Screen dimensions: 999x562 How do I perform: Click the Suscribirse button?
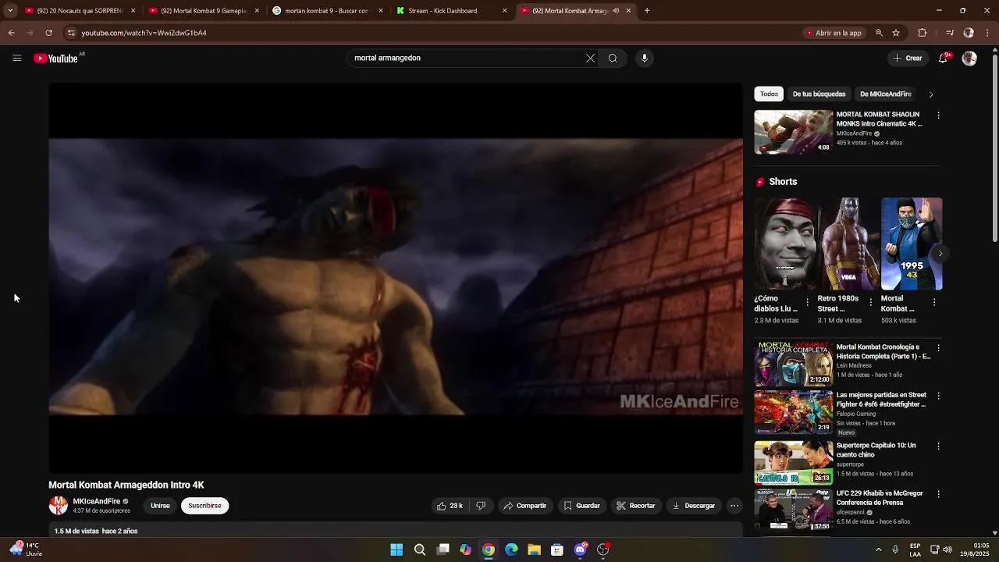[x=204, y=506]
